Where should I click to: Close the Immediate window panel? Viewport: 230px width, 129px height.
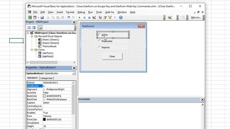202,100
